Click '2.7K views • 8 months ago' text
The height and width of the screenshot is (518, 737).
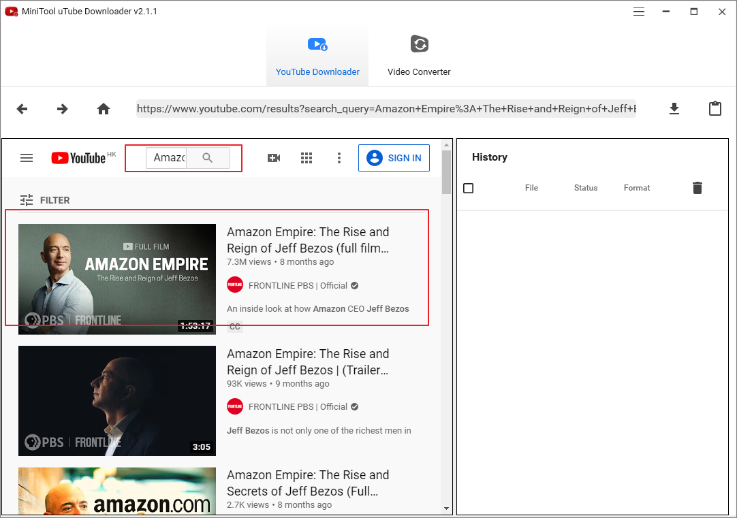coord(279,505)
